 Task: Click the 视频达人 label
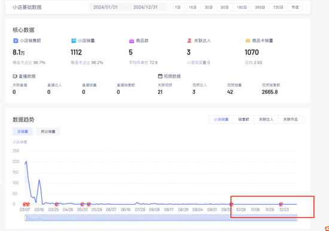pyautogui.click(x=200, y=85)
